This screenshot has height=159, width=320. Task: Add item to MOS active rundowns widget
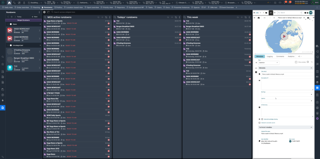pyautogui.click(x=102, y=17)
